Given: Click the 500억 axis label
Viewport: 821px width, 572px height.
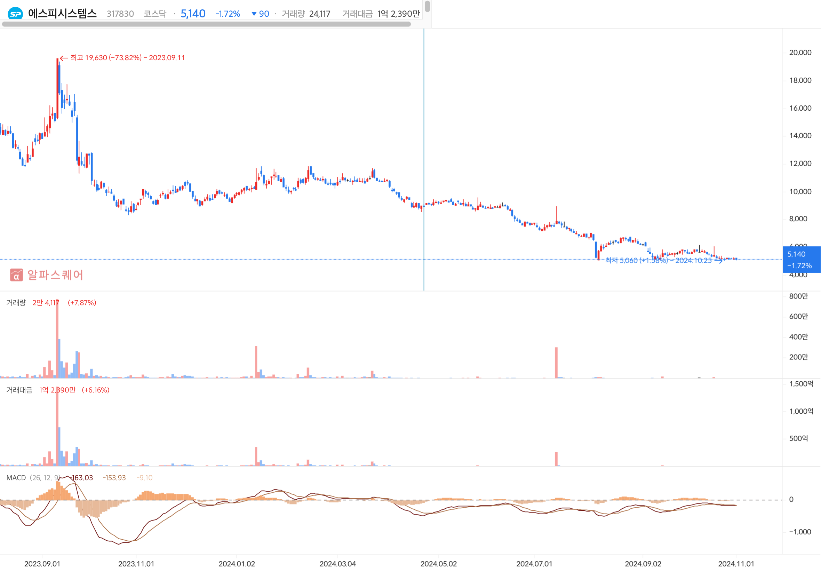Looking at the screenshot, I should (798, 439).
